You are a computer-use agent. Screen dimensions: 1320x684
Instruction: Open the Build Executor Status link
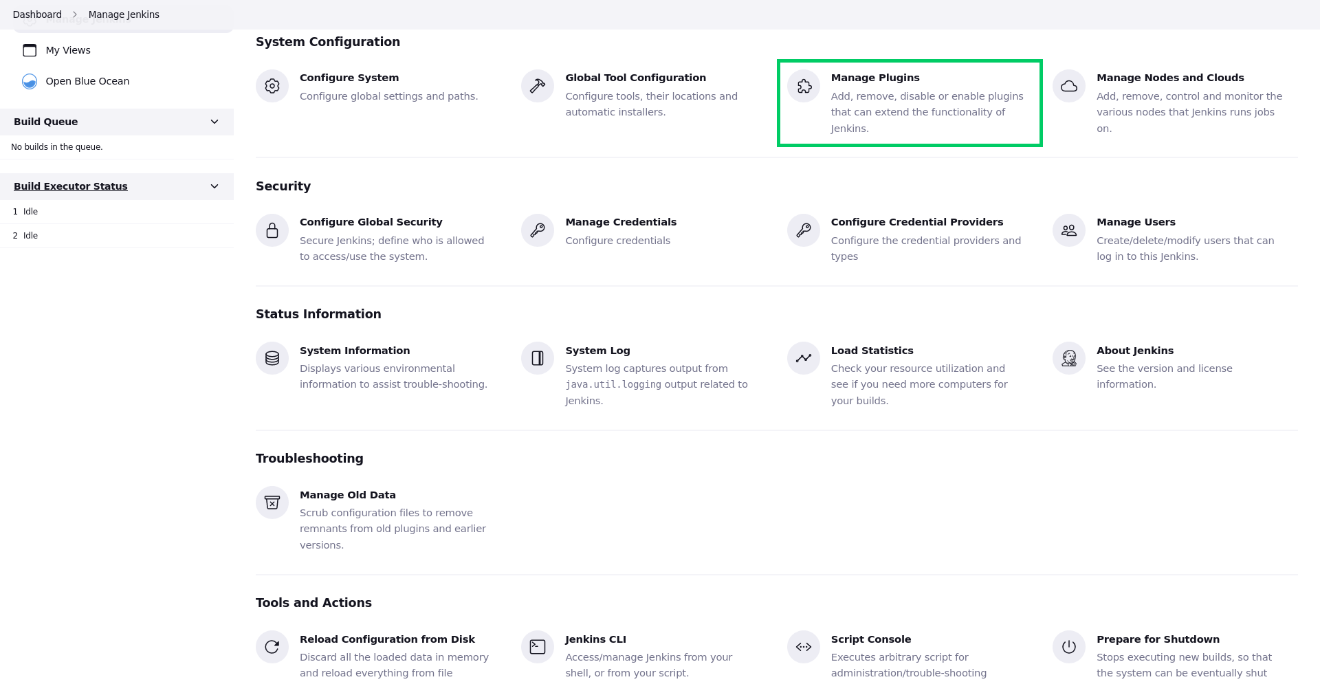(x=71, y=186)
